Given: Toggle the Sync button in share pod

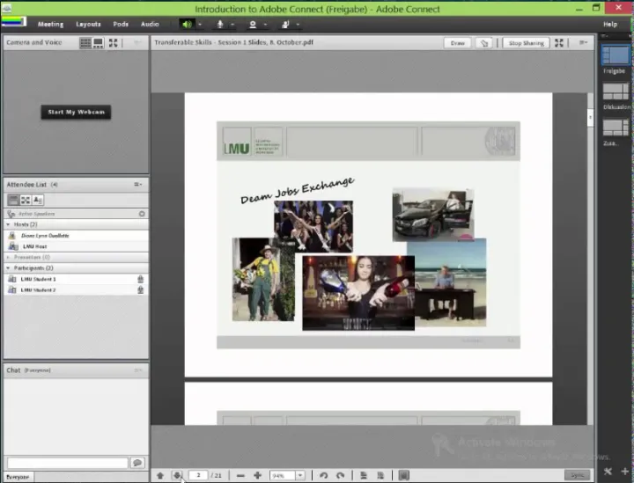Looking at the screenshot, I should pos(576,475).
